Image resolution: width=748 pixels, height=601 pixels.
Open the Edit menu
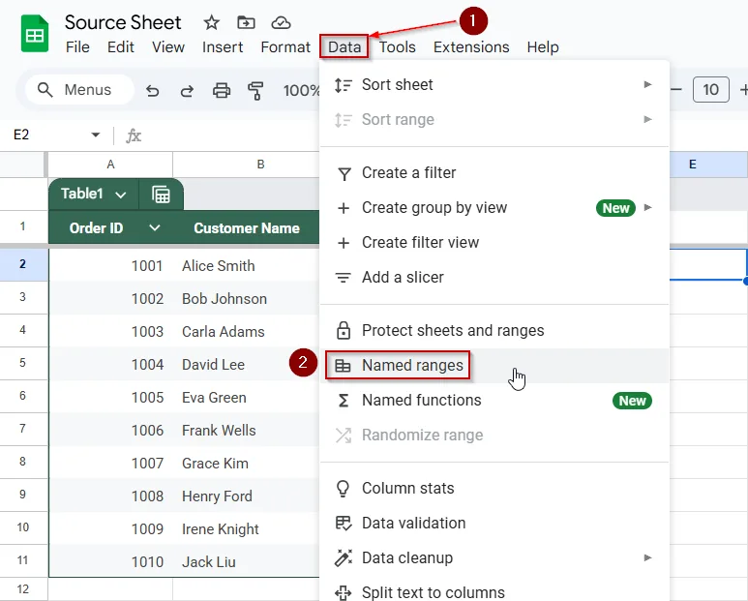pos(120,47)
